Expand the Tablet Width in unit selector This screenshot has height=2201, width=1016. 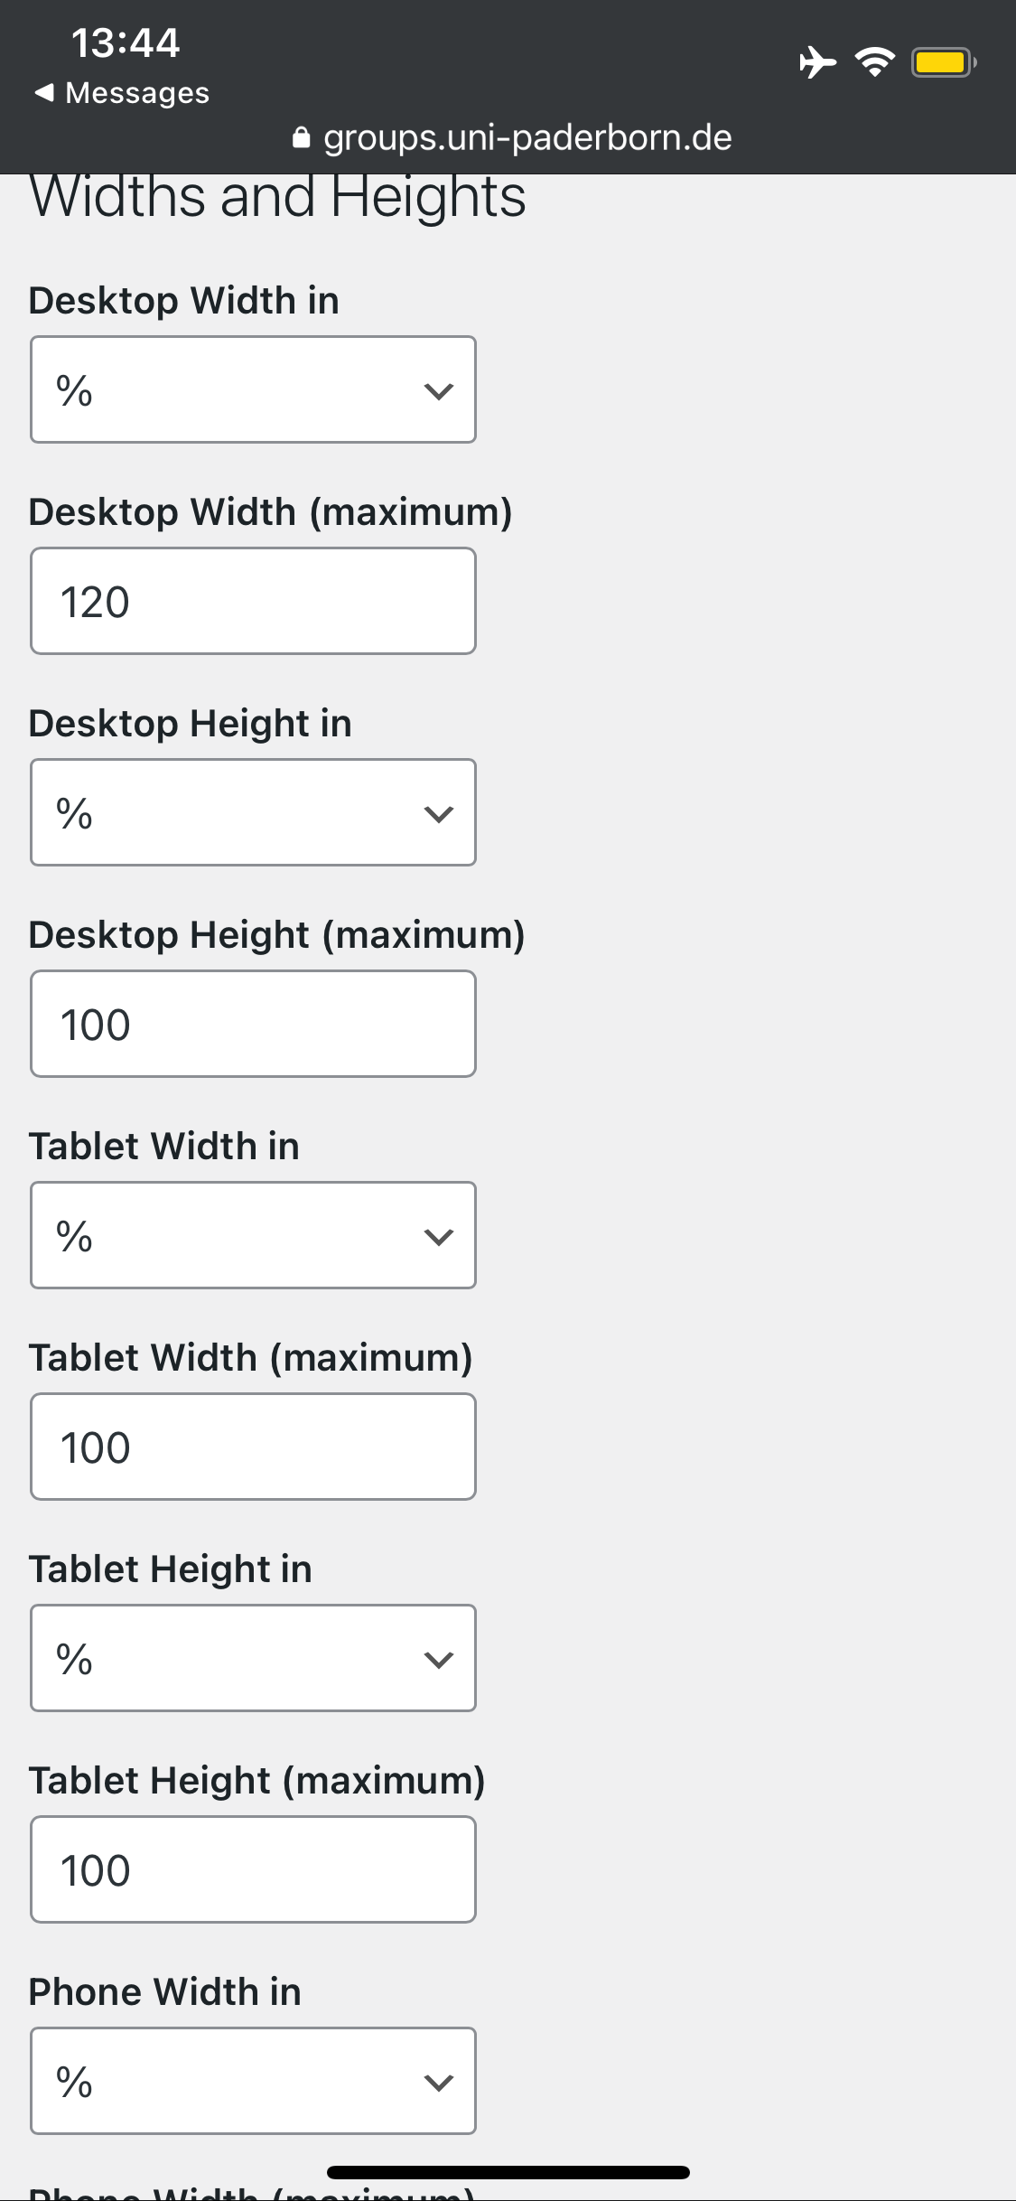pyautogui.click(x=253, y=1235)
